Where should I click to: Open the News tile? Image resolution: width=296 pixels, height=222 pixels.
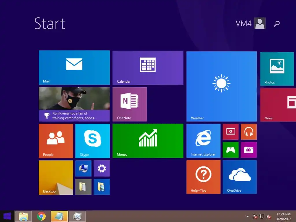[278, 105]
